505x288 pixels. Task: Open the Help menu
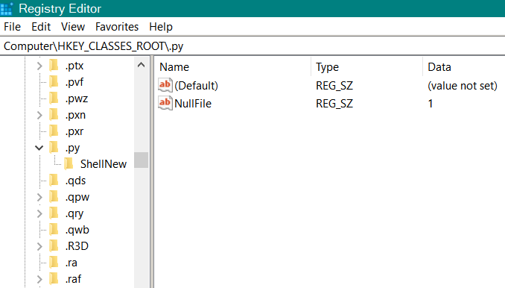161,27
